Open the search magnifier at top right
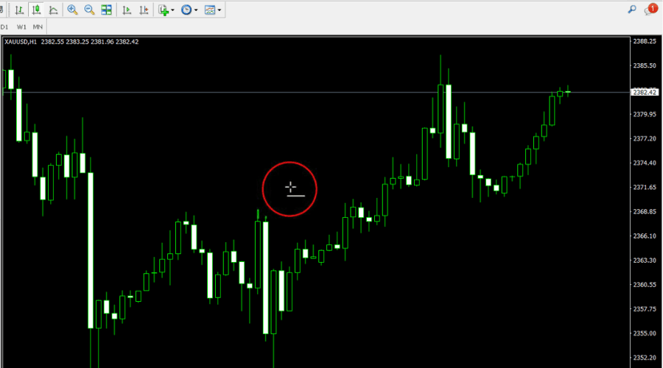This screenshot has height=368, width=663. coord(632,10)
